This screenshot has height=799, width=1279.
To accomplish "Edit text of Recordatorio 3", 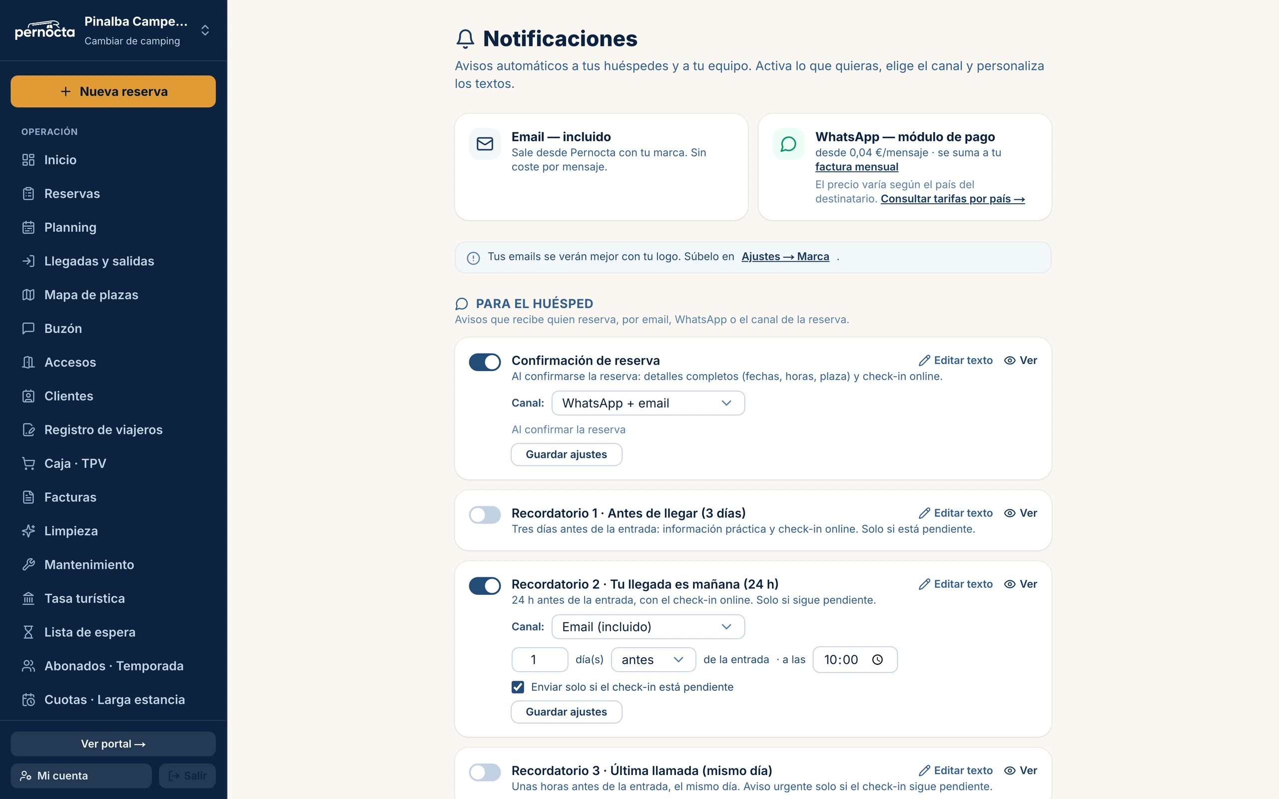I will (x=956, y=771).
